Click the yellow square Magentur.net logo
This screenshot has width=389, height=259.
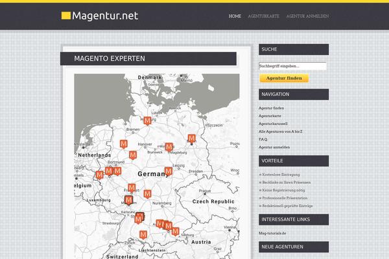pyautogui.click(x=66, y=16)
